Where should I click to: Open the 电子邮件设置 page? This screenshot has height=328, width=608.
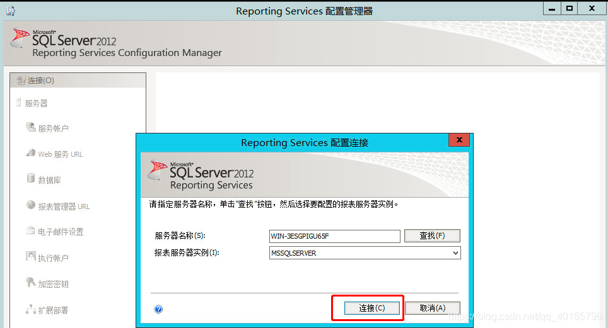[61, 232]
